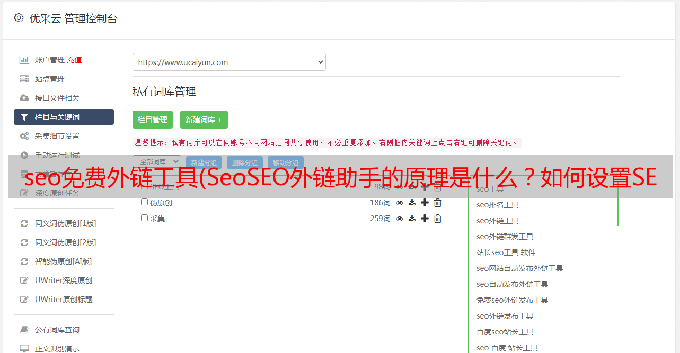Go to UWriter深度原创 sidebar item

coord(64,280)
